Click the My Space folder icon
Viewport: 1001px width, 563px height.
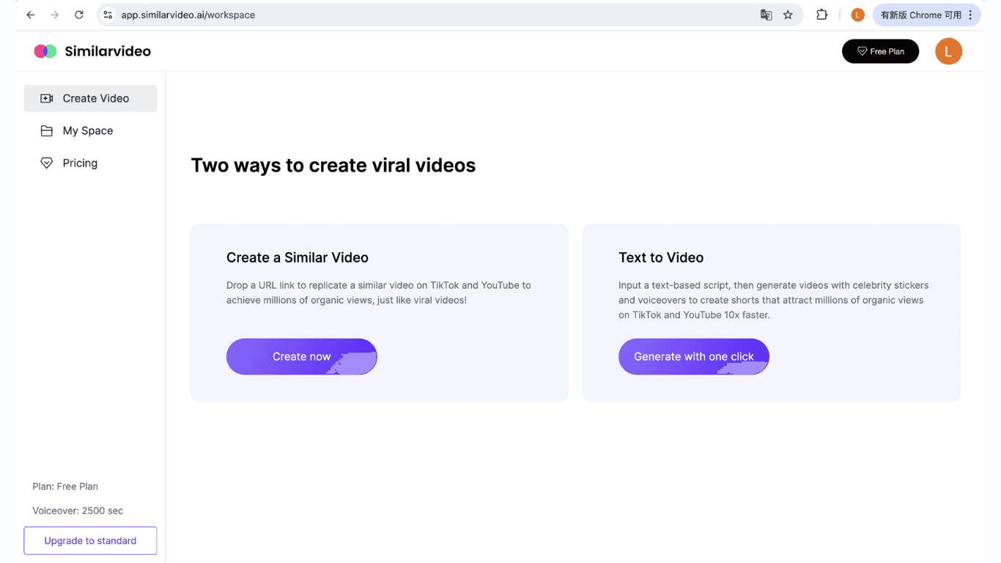tap(46, 130)
